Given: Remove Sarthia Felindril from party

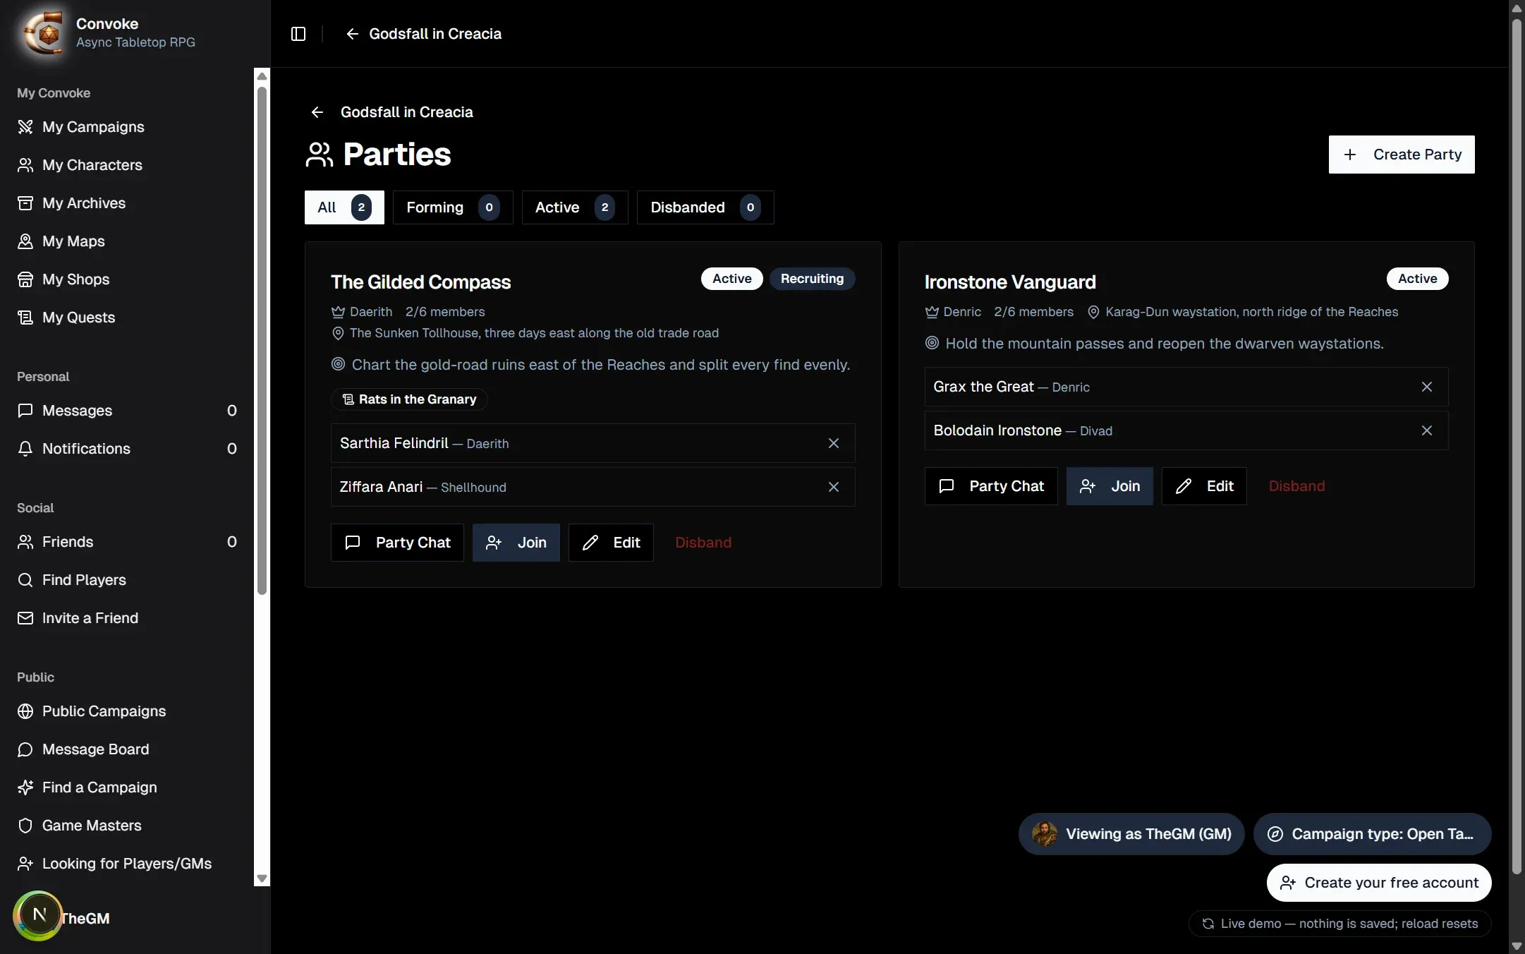Looking at the screenshot, I should coord(833,443).
